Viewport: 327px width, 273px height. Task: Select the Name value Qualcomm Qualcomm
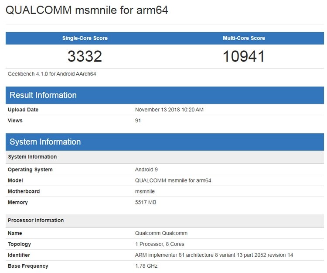click(x=161, y=233)
